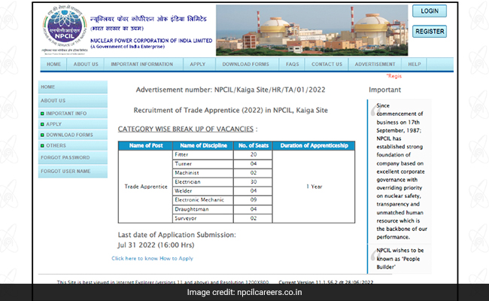Select IMPORTANT INFORMATION in the top menu

(143, 65)
